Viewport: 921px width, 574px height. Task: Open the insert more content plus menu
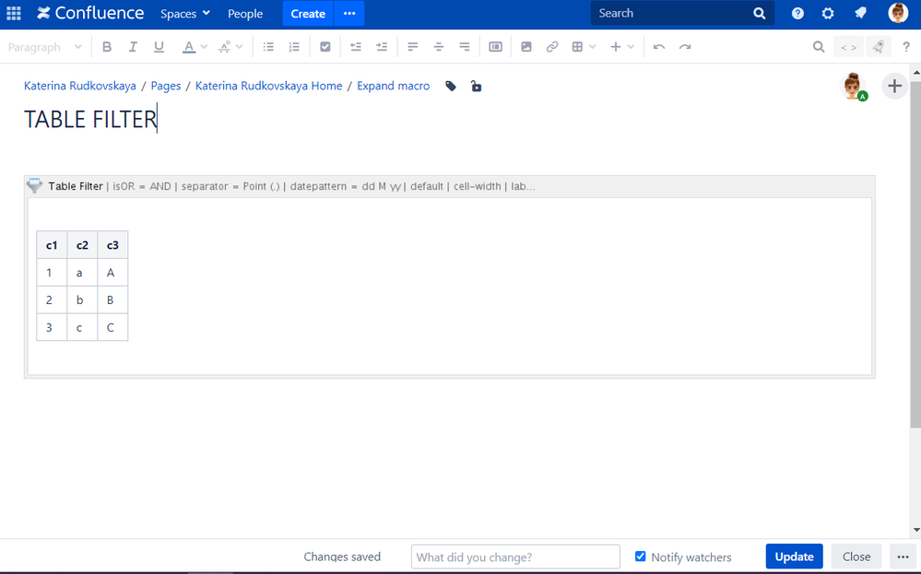coord(622,47)
